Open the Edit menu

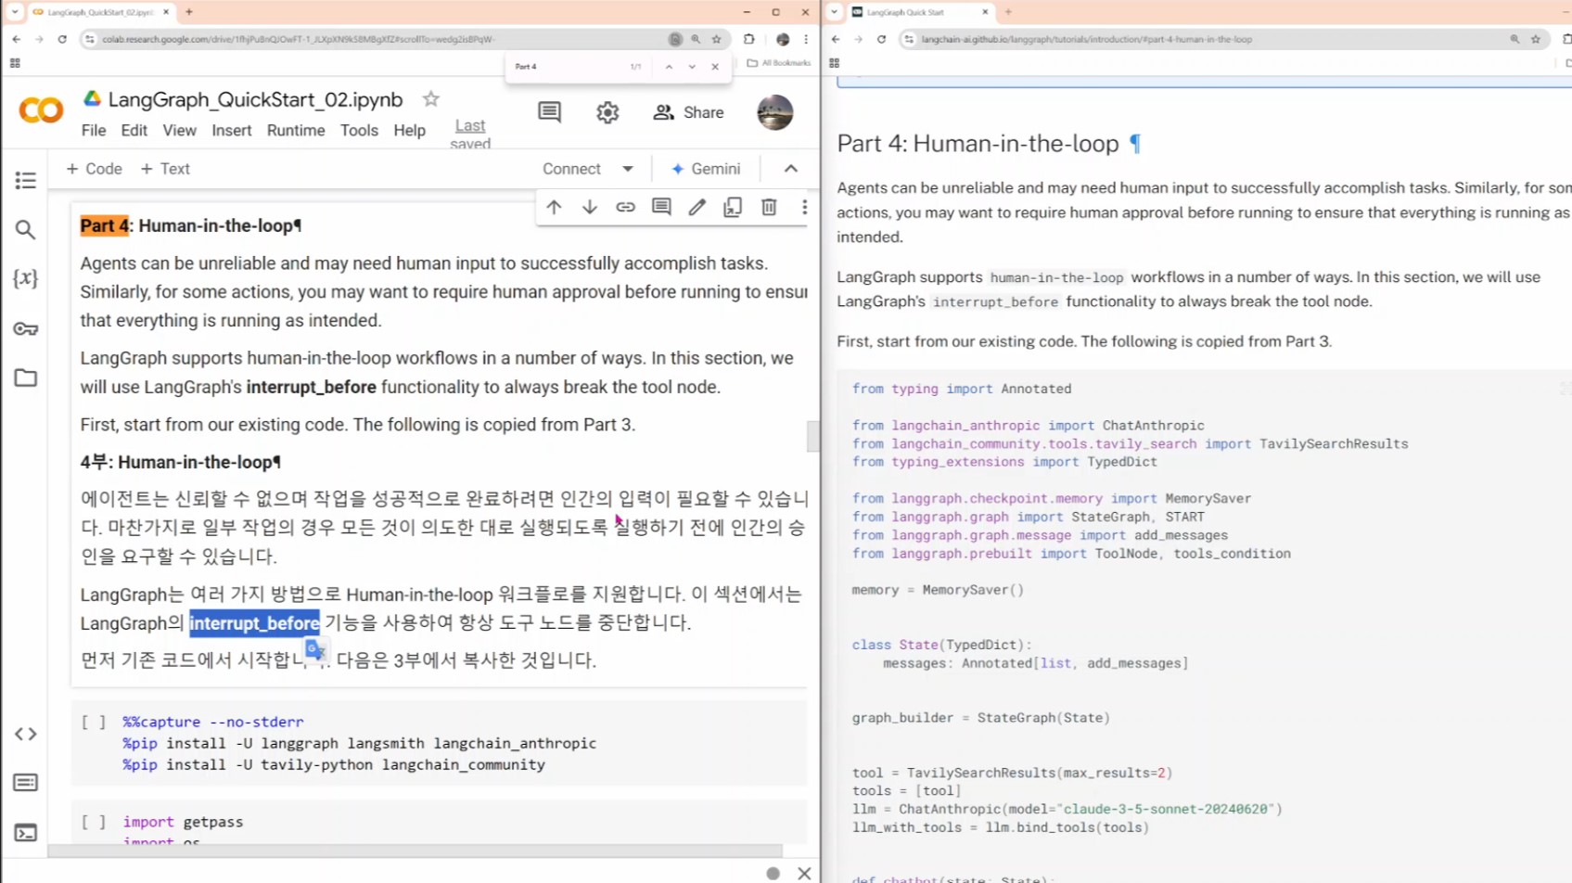pyautogui.click(x=134, y=131)
